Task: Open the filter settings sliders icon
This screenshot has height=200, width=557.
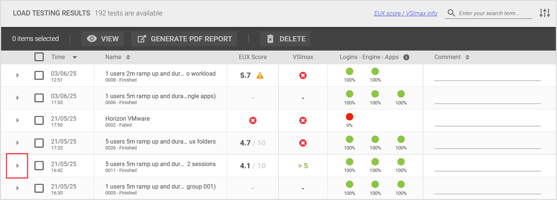Action: pyautogui.click(x=544, y=13)
